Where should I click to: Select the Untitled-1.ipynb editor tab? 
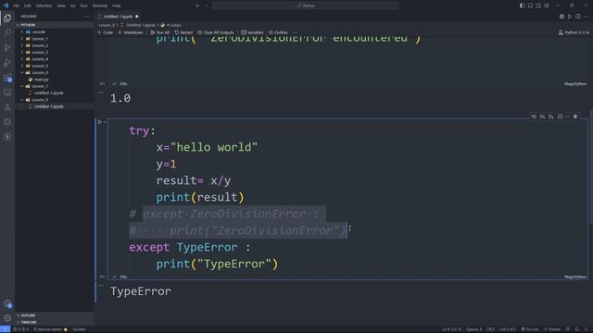pyautogui.click(x=118, y=17)
